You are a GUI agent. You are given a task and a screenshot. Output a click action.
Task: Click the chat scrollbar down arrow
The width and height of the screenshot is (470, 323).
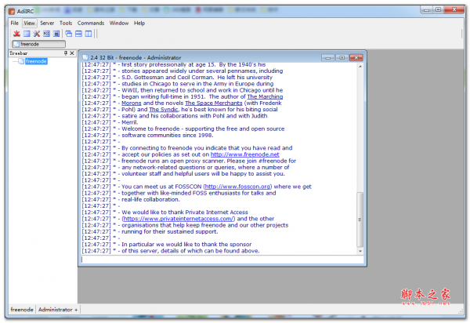point(360,252)
